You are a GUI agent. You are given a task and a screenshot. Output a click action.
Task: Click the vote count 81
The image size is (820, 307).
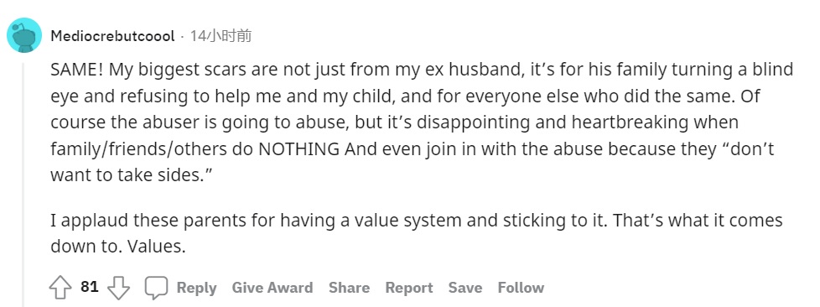coord(90,287)
